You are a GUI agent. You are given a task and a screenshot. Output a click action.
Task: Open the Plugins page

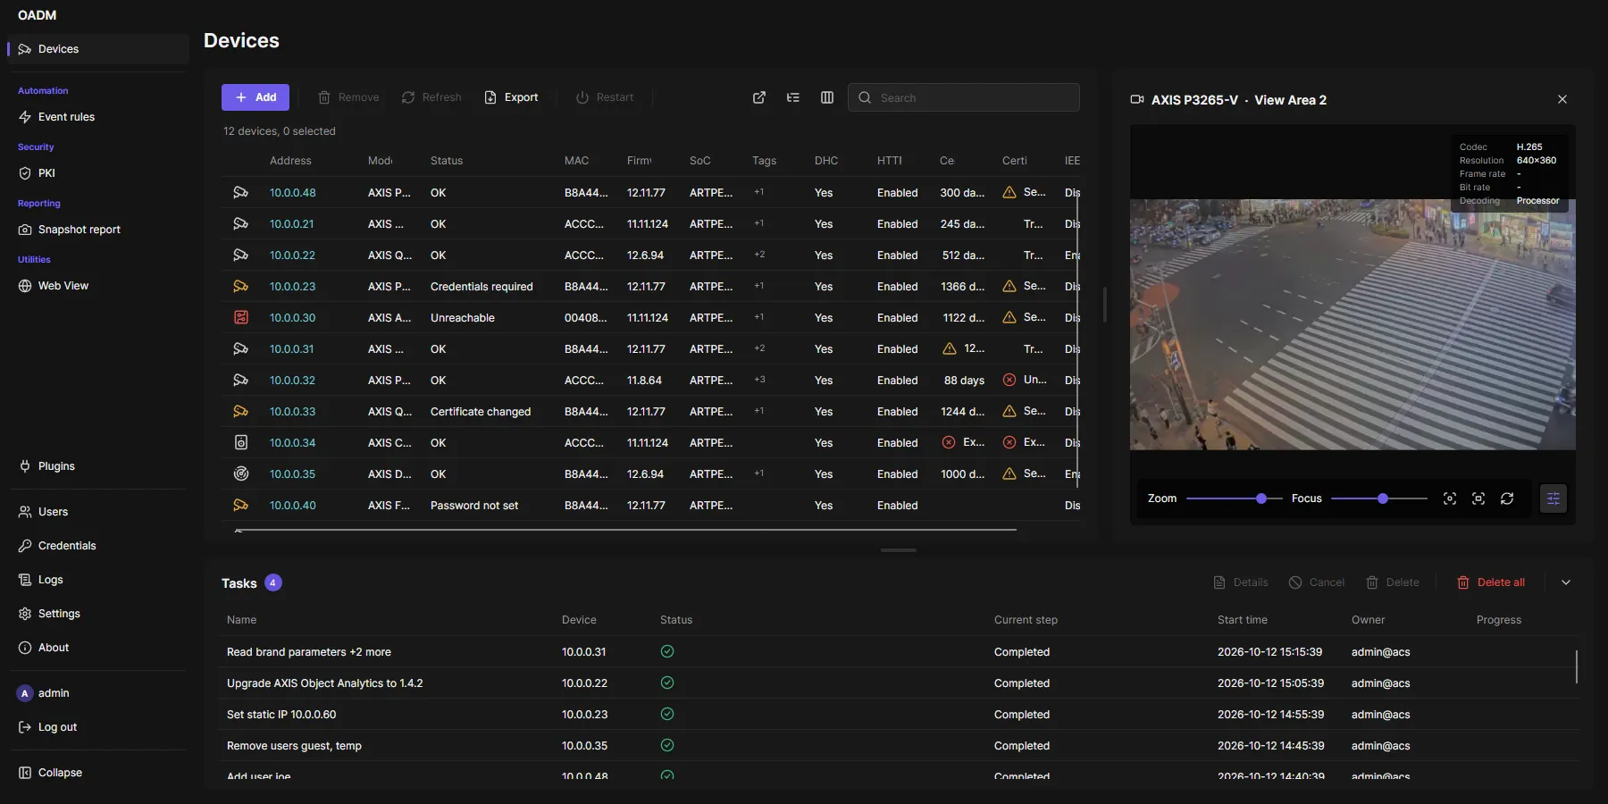(98, 466)
